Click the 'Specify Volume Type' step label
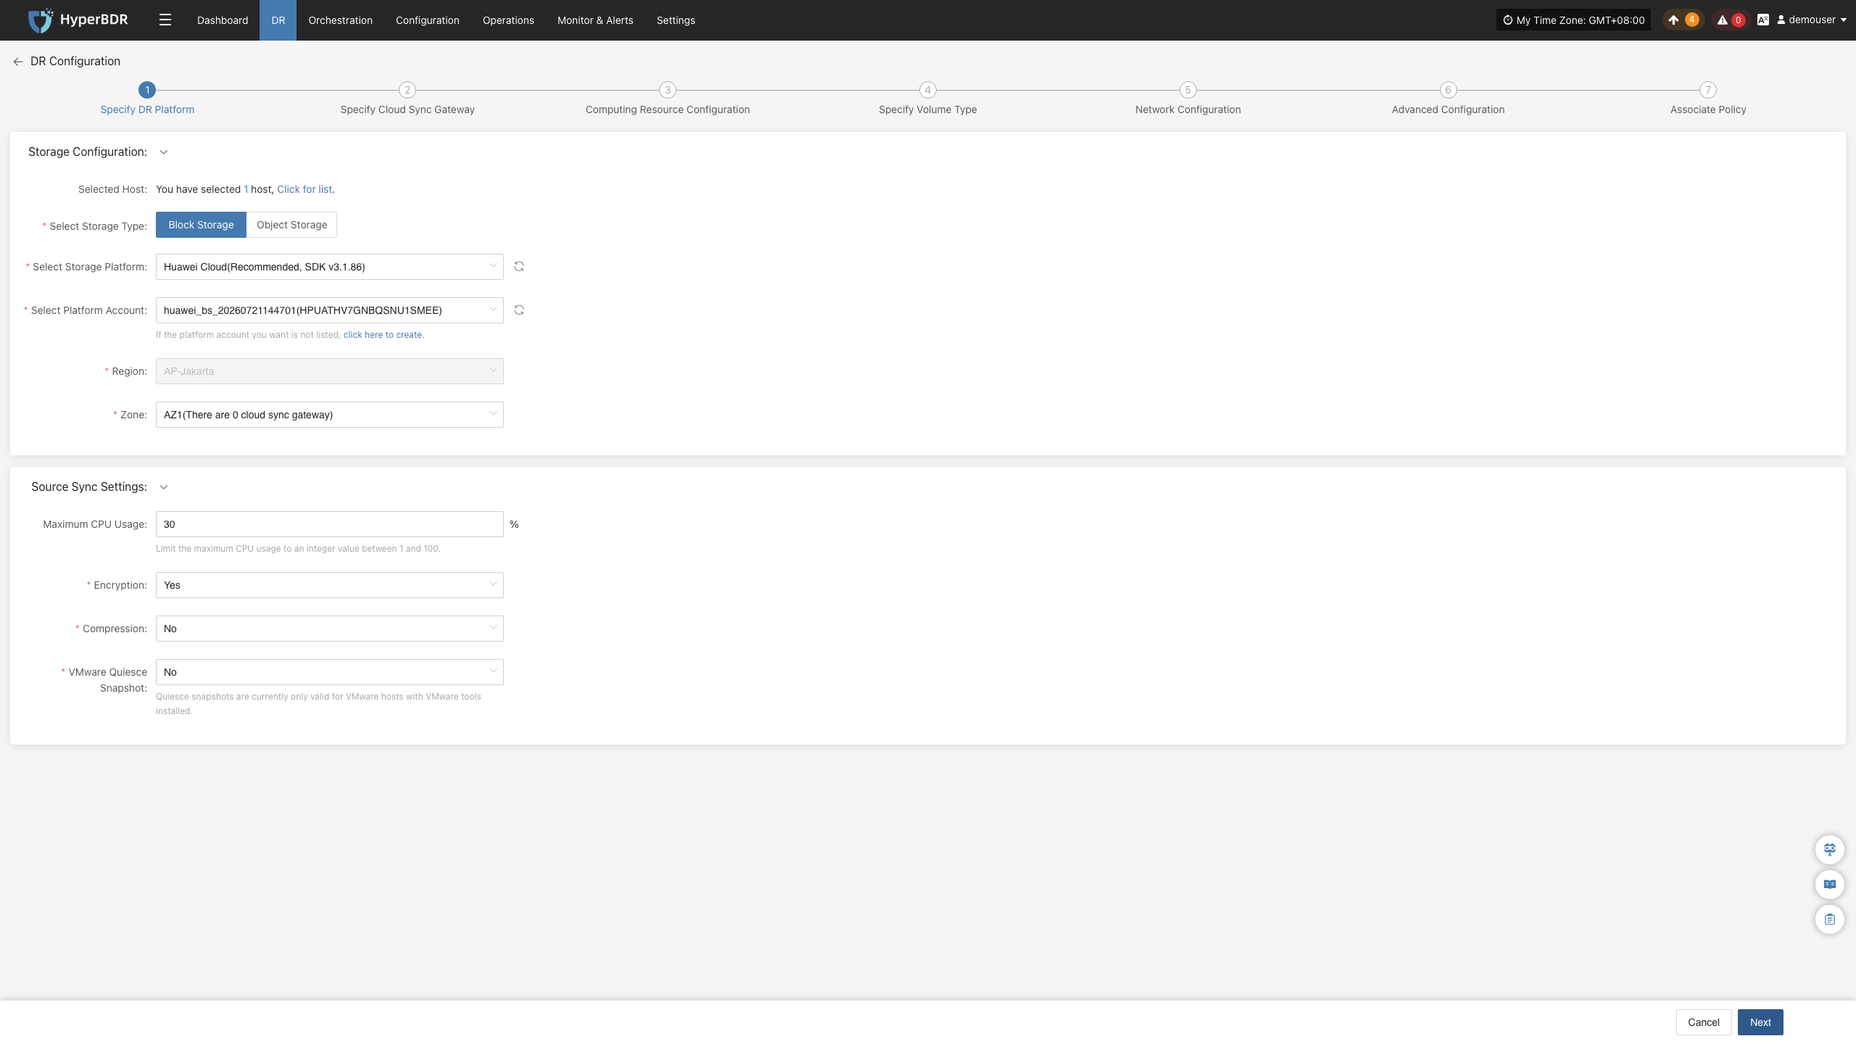 (x=928, y=109)
